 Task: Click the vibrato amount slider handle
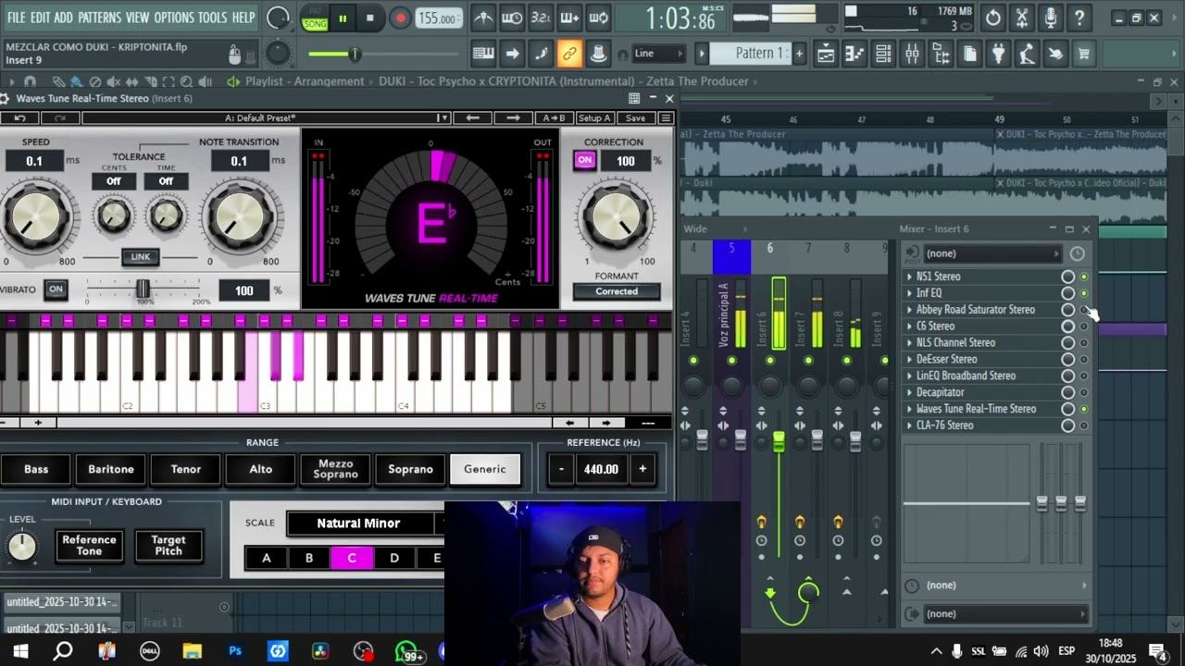click(143, 290)
